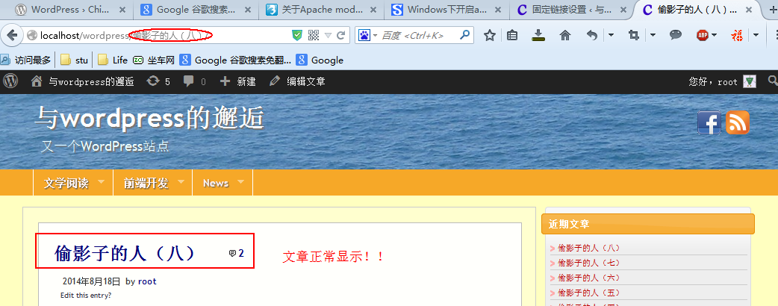Click the site title 与wordpress的邂逅 header
The width and height of the screenshot is (778, 306).
[149, 119]
